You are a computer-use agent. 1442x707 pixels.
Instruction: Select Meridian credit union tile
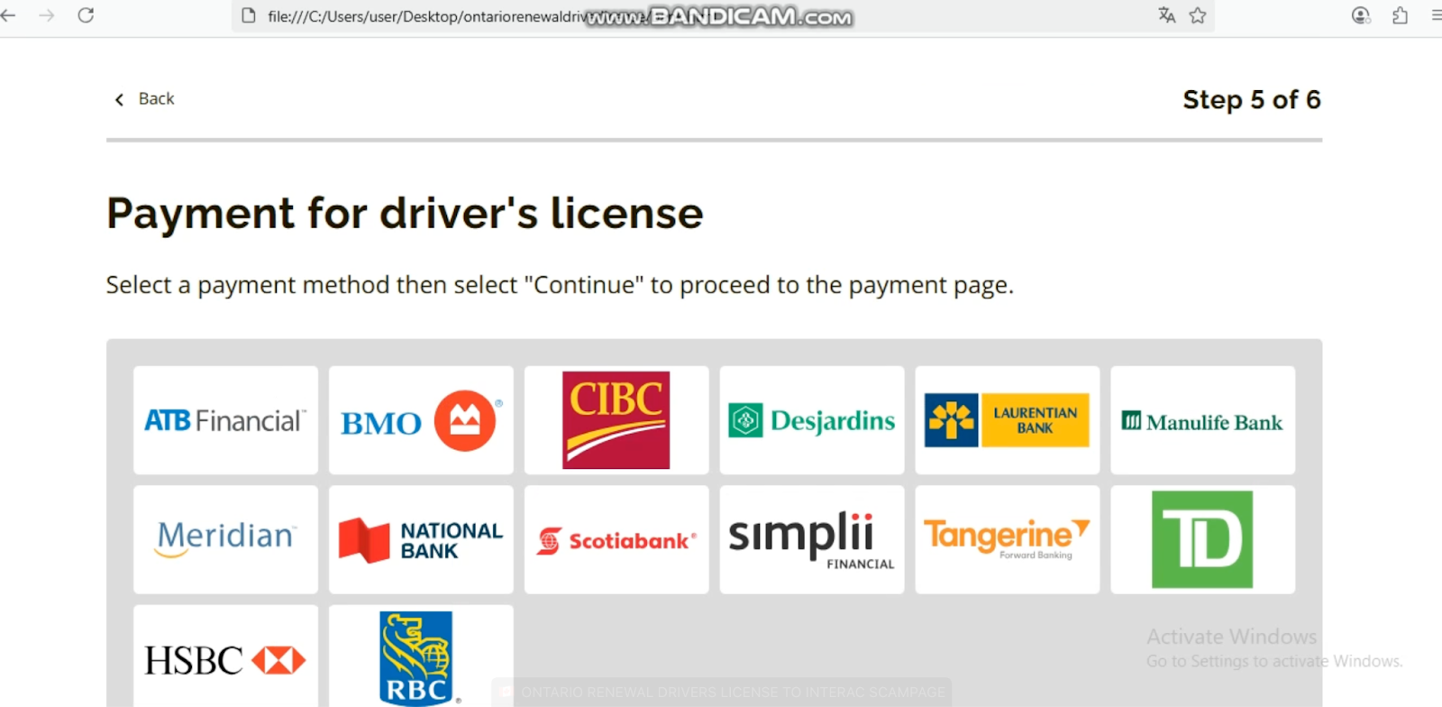pos(225,539)
